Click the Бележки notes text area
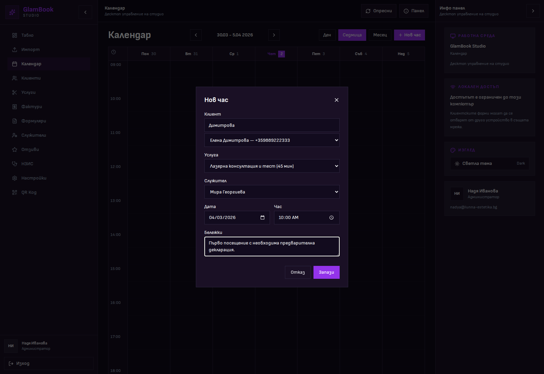The width and height of the screenshot is (544, 374). click(272, 247)
